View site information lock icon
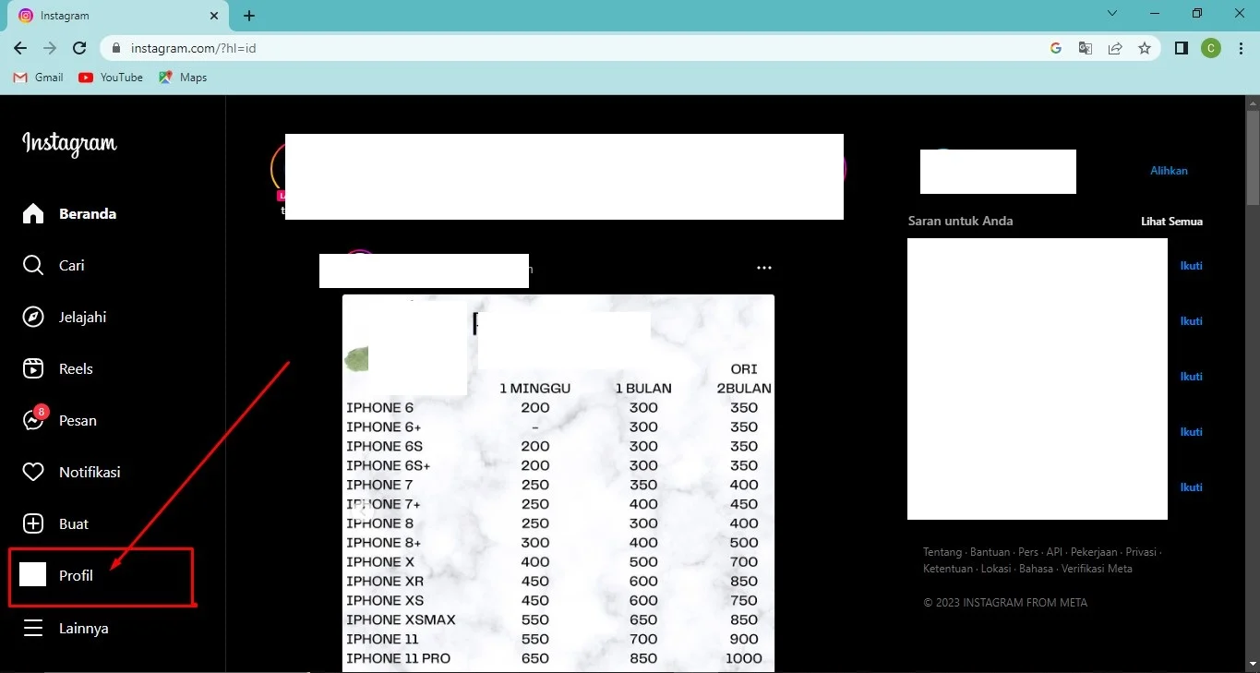This screenshot has height=673, width=1260. click(x=116, y=48)
